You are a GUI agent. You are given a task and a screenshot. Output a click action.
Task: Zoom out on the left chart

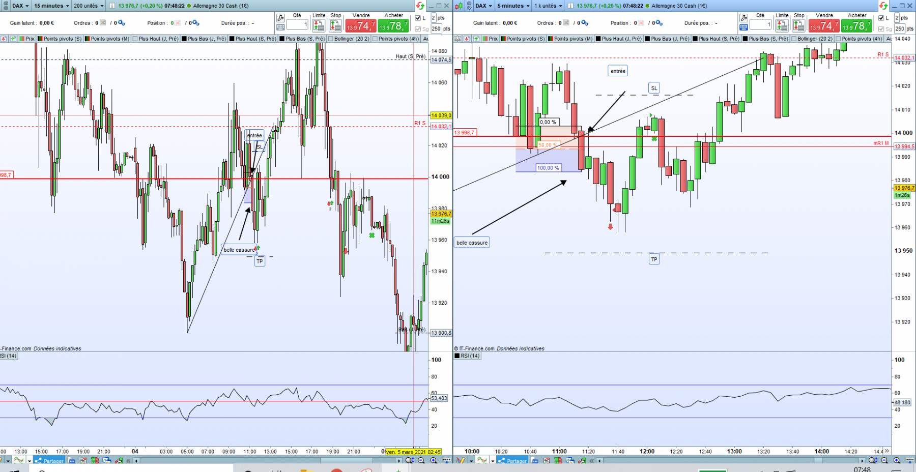421,460
